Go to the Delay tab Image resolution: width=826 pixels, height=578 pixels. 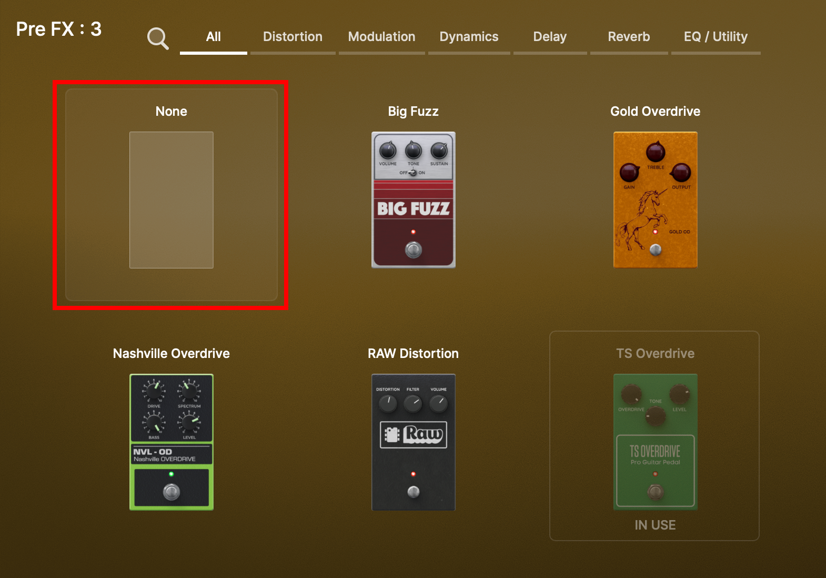click(550, 37)
